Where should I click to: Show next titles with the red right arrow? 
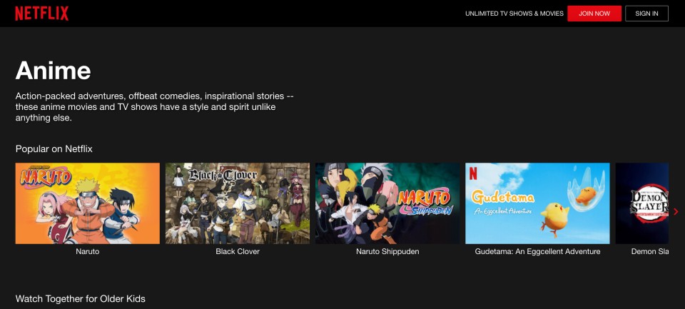point(676,211)
